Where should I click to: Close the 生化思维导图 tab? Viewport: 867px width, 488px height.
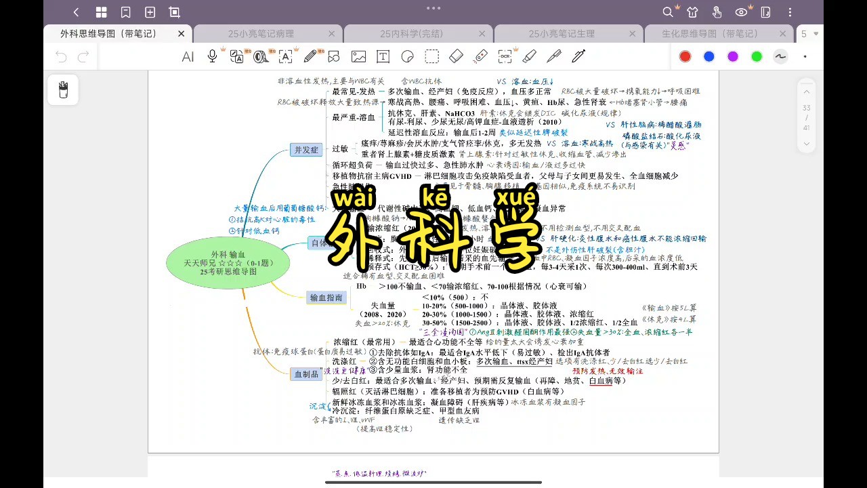pyautogui.click(x=782, y=33)
